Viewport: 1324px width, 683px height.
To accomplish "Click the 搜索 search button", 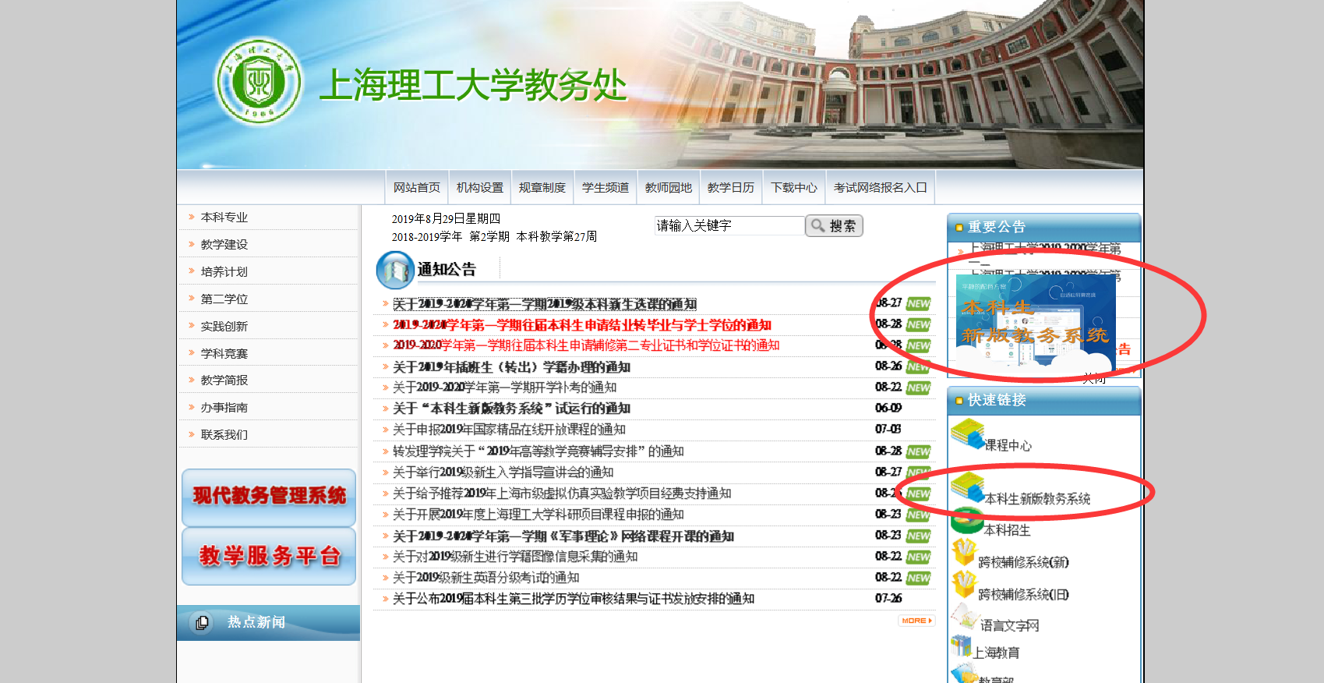I will click(834, 225).
